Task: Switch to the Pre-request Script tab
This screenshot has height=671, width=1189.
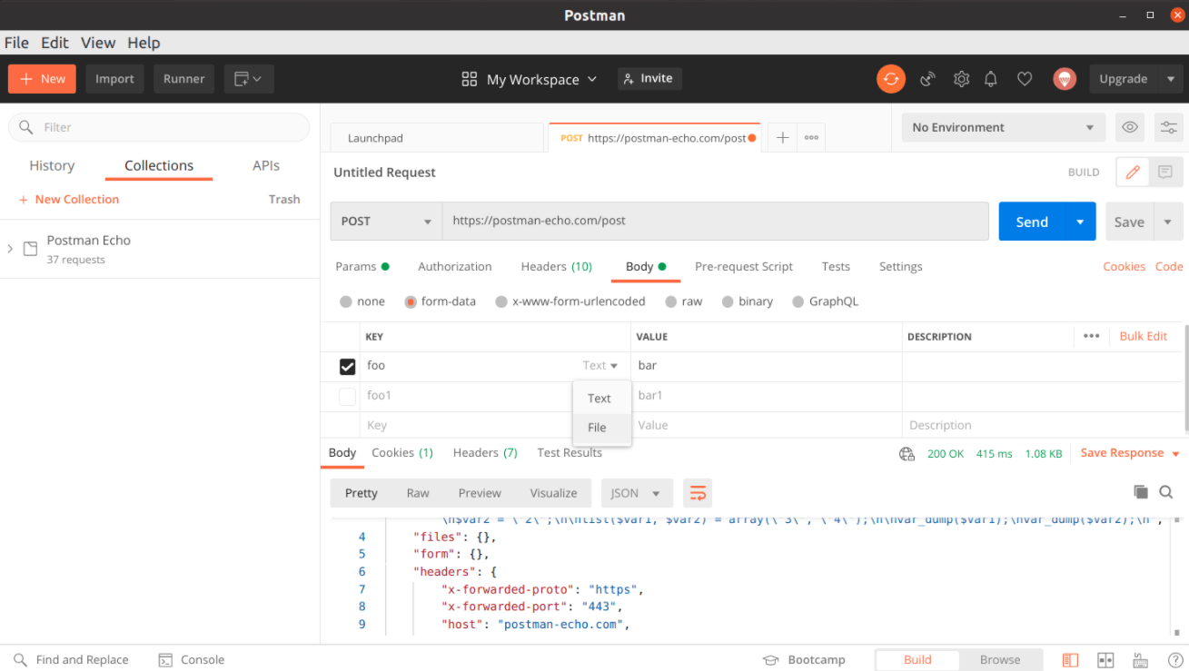Action: (x=744, y=266)
